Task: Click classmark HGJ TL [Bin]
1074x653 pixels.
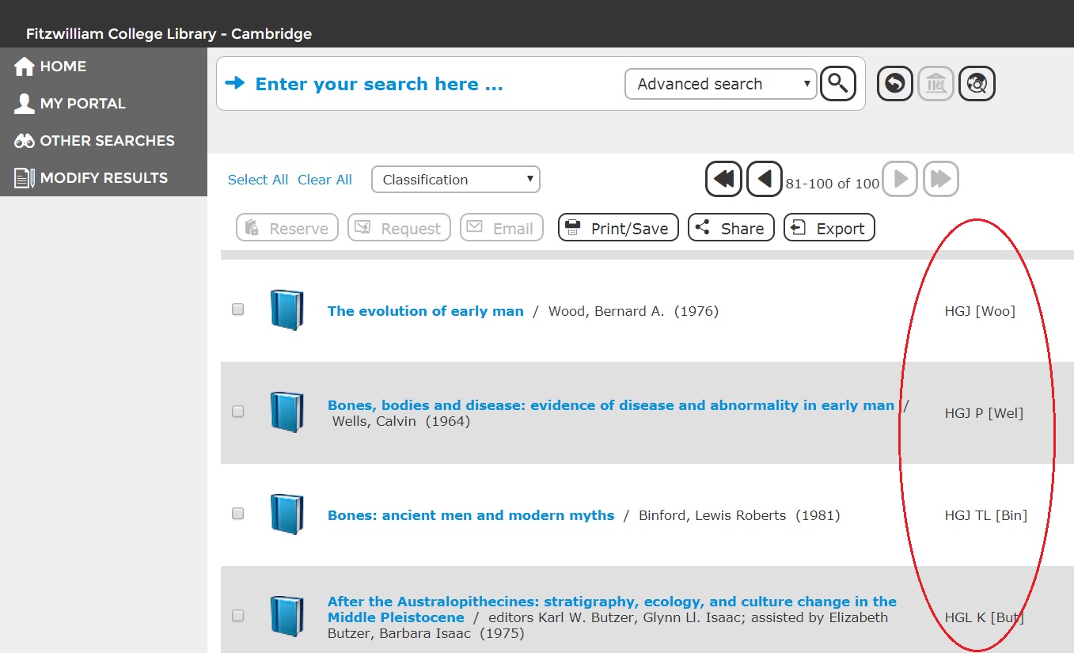Action: pos(986,515)
